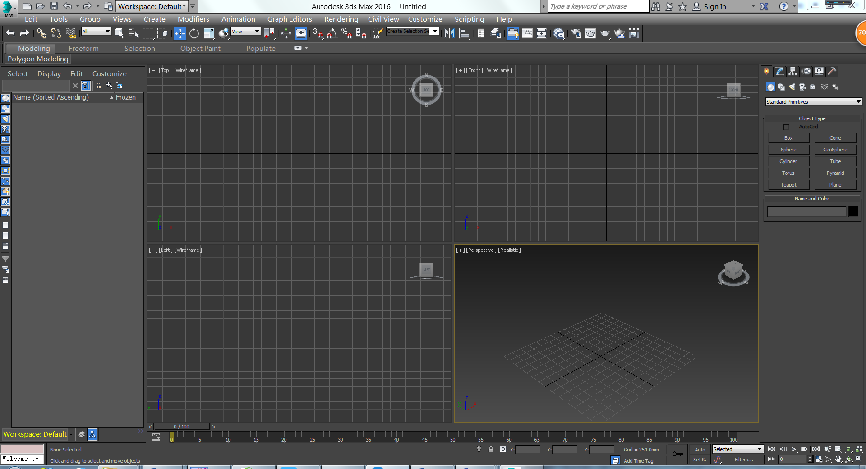Toggle Auto key mode
Screen dimensions: 866x469
coord(700,450)
